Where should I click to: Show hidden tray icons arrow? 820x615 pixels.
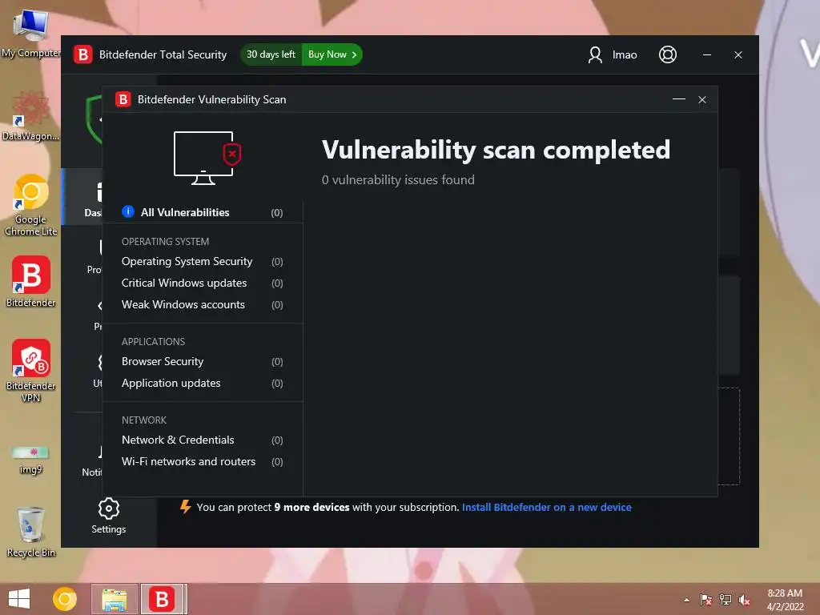pos(686,600)
